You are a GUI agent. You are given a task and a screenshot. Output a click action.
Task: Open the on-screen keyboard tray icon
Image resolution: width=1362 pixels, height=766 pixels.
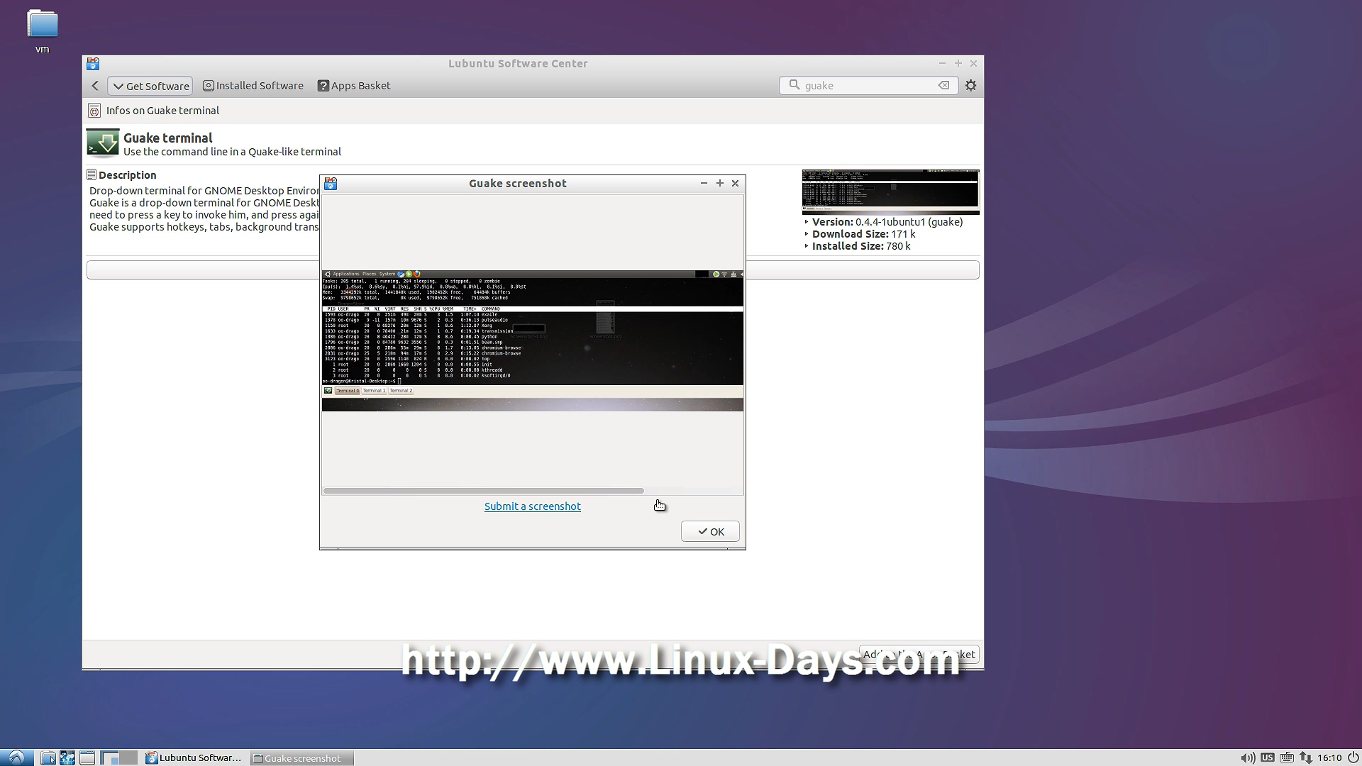point(1287,757)
